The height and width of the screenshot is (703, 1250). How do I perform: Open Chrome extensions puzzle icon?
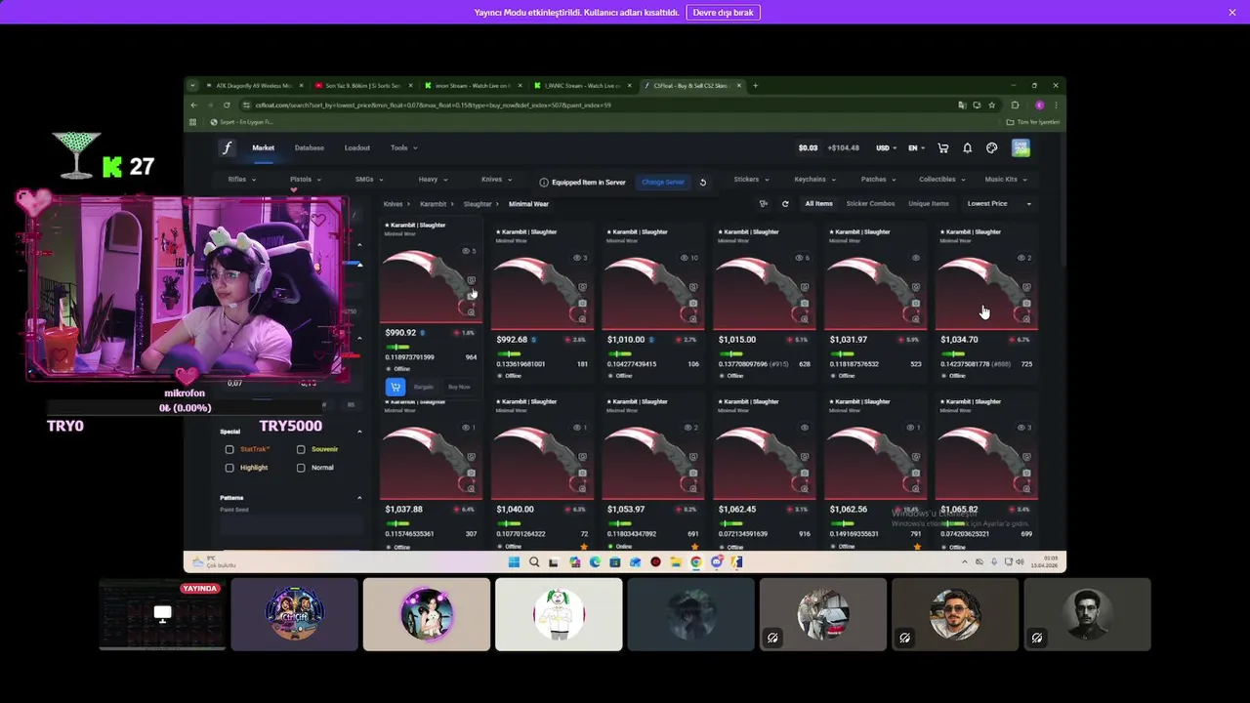(1015, 104)
